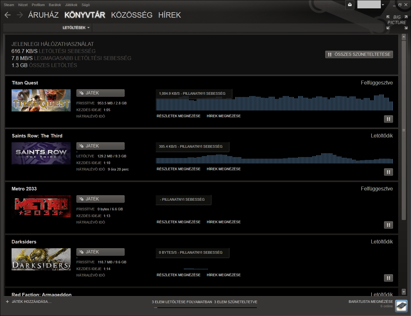This screenshot has width=411, height=316.
Task: Go to the KÖZÖSSÉG tab
Action: click(x=132, y=15)
